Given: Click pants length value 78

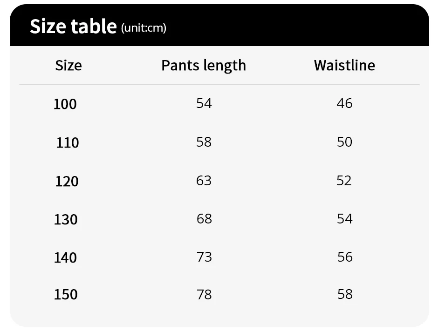Looking at the screenshot, I should [204, 295].
